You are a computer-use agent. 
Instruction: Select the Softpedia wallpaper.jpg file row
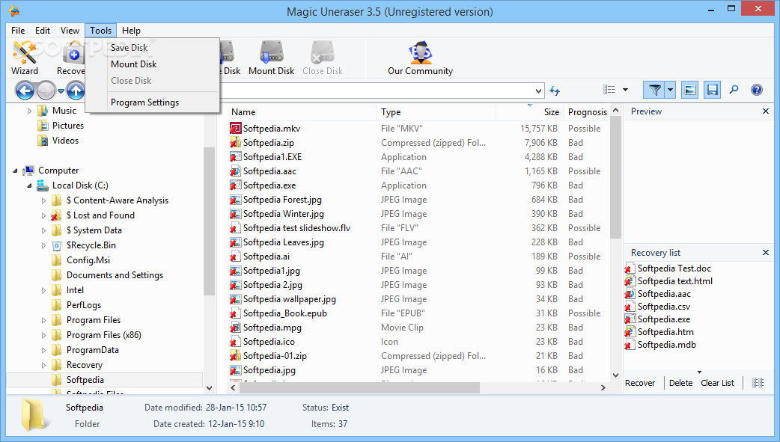pyautogui.click(x=418, y=299)
